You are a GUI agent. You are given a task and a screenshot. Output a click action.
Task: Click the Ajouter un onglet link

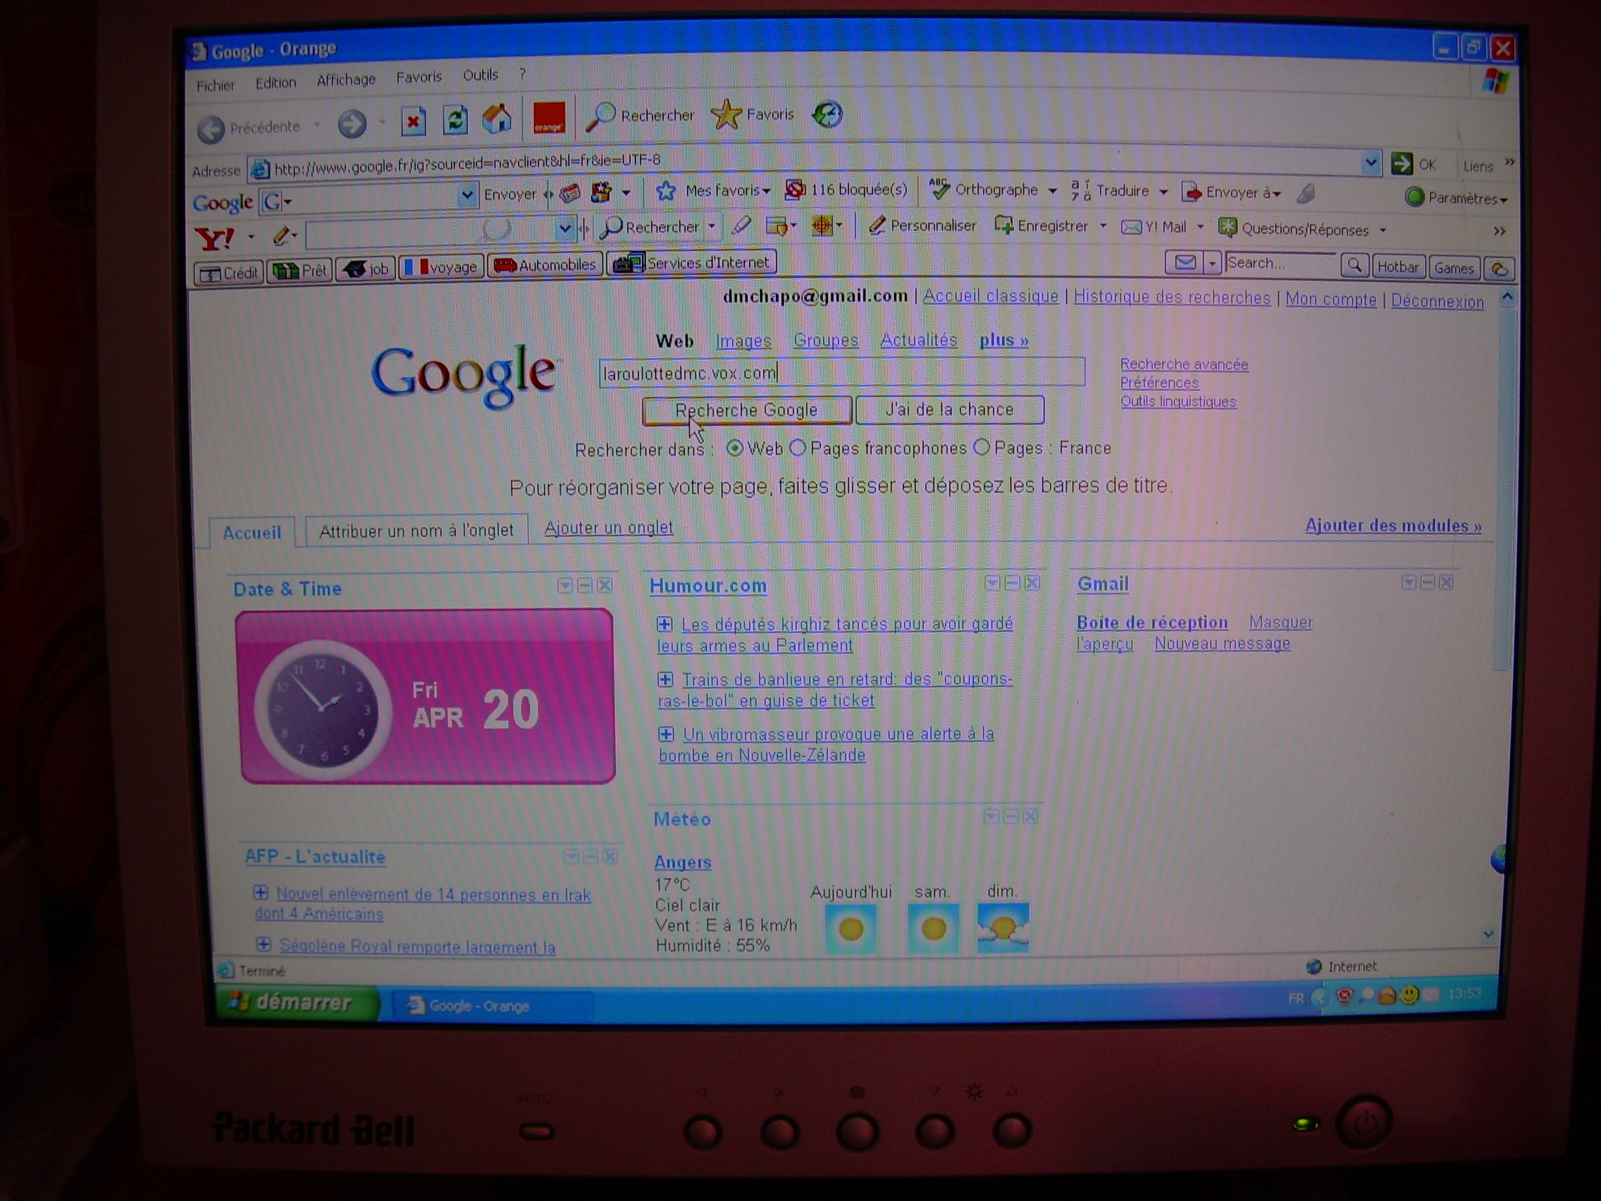click(x=609, y=528)
